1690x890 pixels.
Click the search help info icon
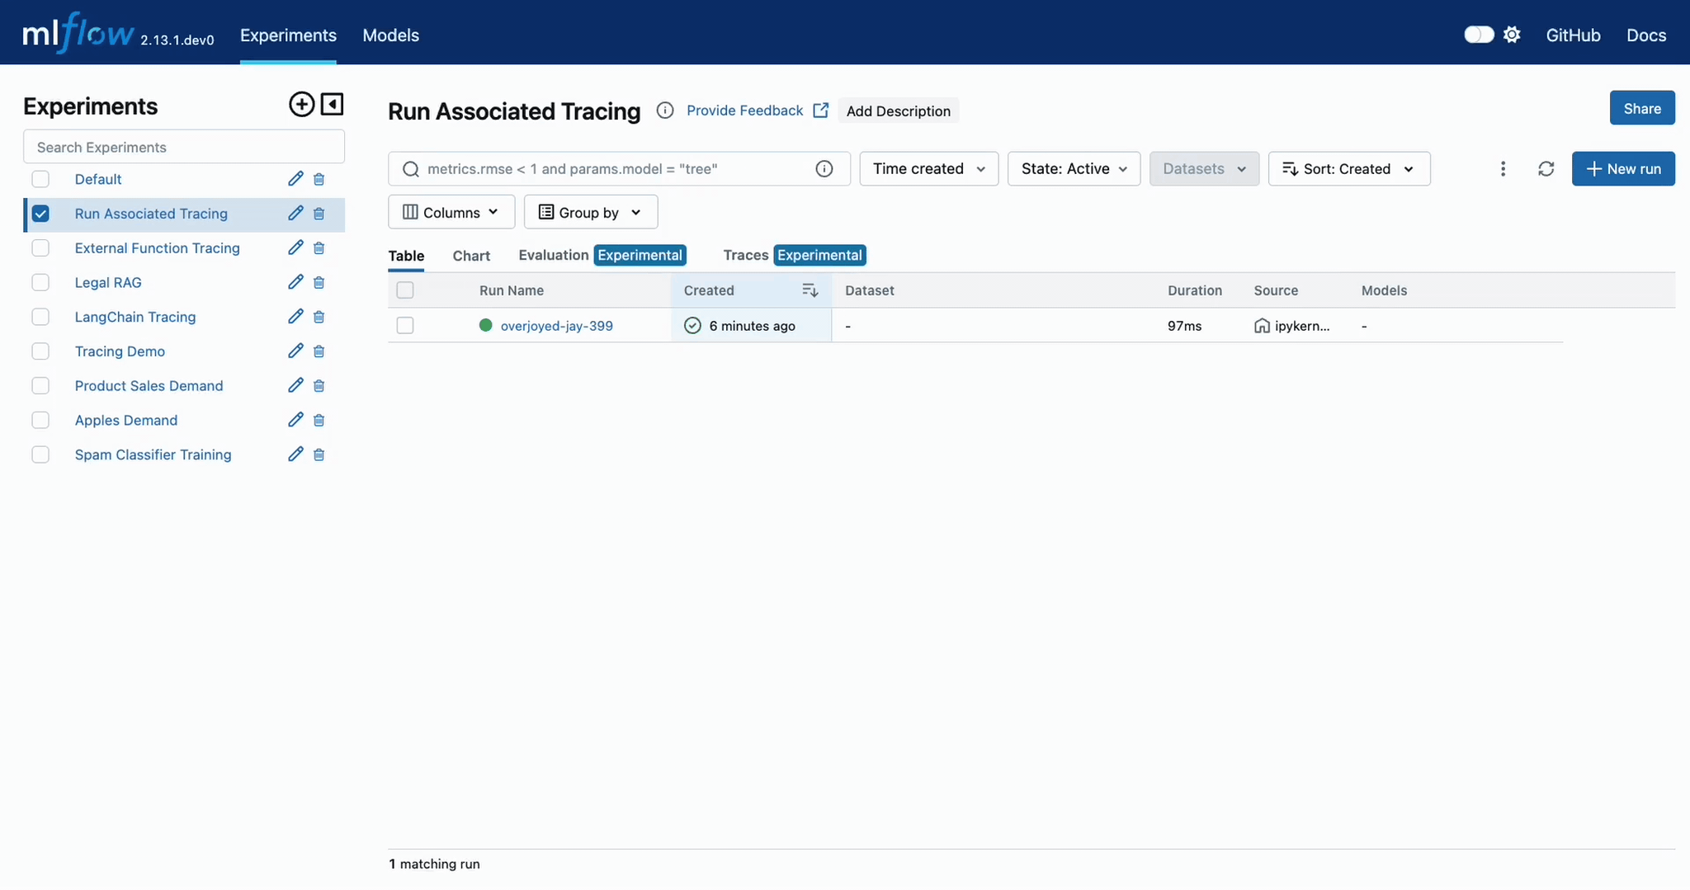pyautogui.click(x=824, y=169)
